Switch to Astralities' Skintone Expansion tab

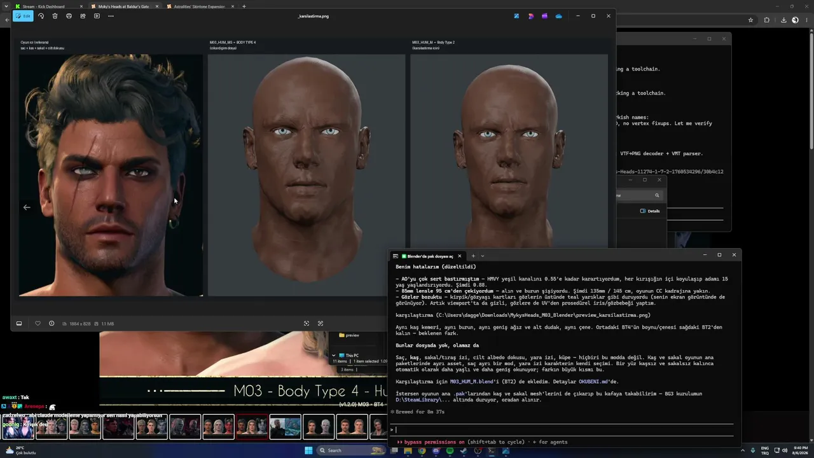200,6
